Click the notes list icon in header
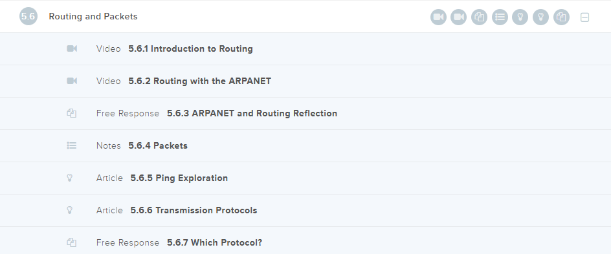 500,17
